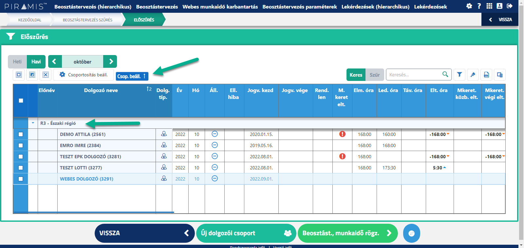Check the box for WEBES DOLGOZÓ (3291)
Screen dimensions: 524x248
click(x=21, y=179)
